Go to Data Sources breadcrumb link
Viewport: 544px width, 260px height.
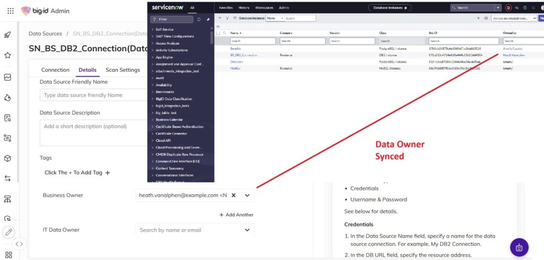pyautogui.click(x=46, y=33)
